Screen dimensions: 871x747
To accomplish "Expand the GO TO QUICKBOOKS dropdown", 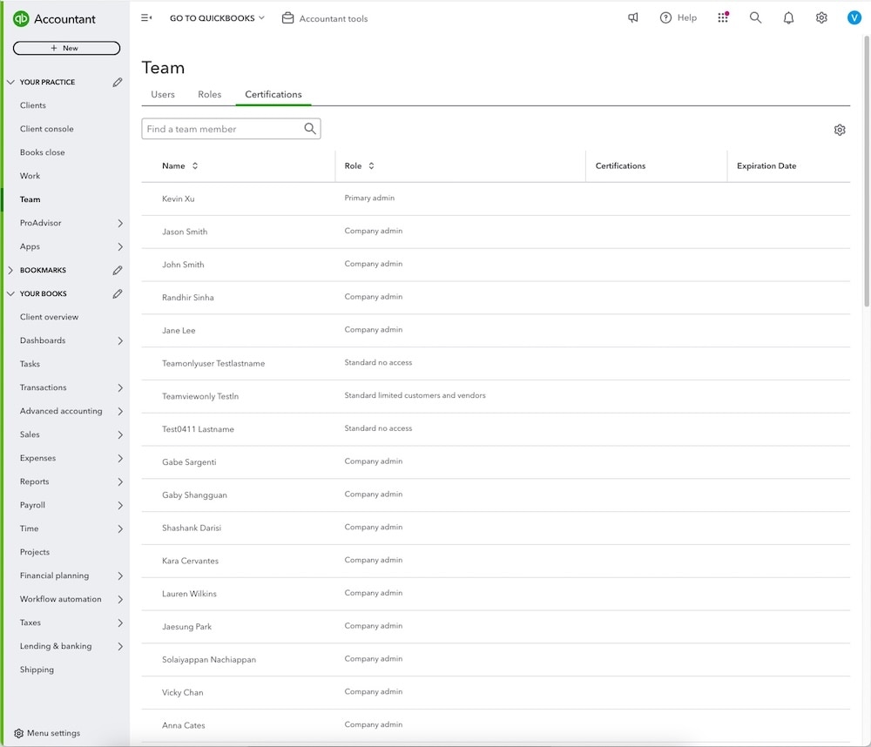I will coord(215,17).
